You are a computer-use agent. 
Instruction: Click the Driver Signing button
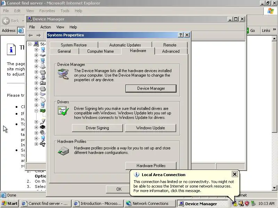pos(97,128)
